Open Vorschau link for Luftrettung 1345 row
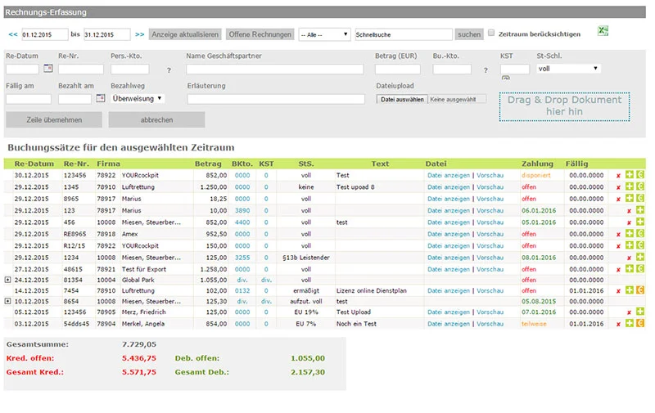The image size is (655, 413). coord(490,187)
